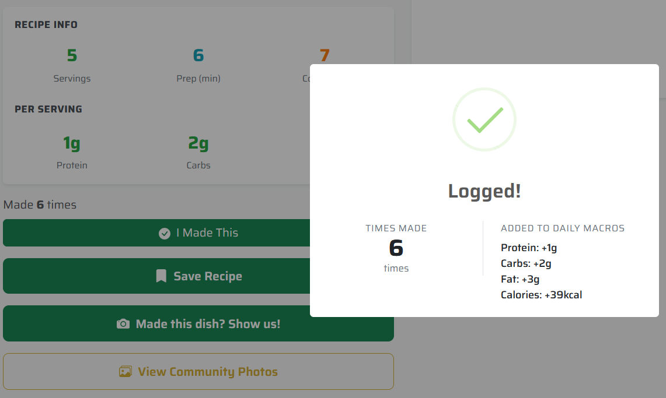Click the 1g Protein per serving value

point(72,143)
